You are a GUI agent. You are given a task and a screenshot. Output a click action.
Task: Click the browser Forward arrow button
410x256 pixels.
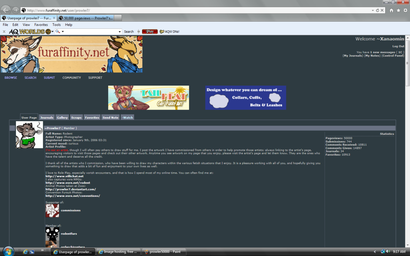pos(16,10)
